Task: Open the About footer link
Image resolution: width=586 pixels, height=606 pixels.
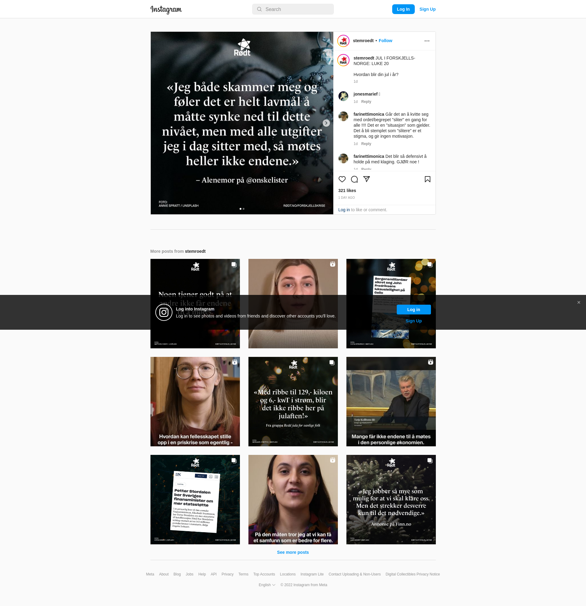Action: coord(164,574)
